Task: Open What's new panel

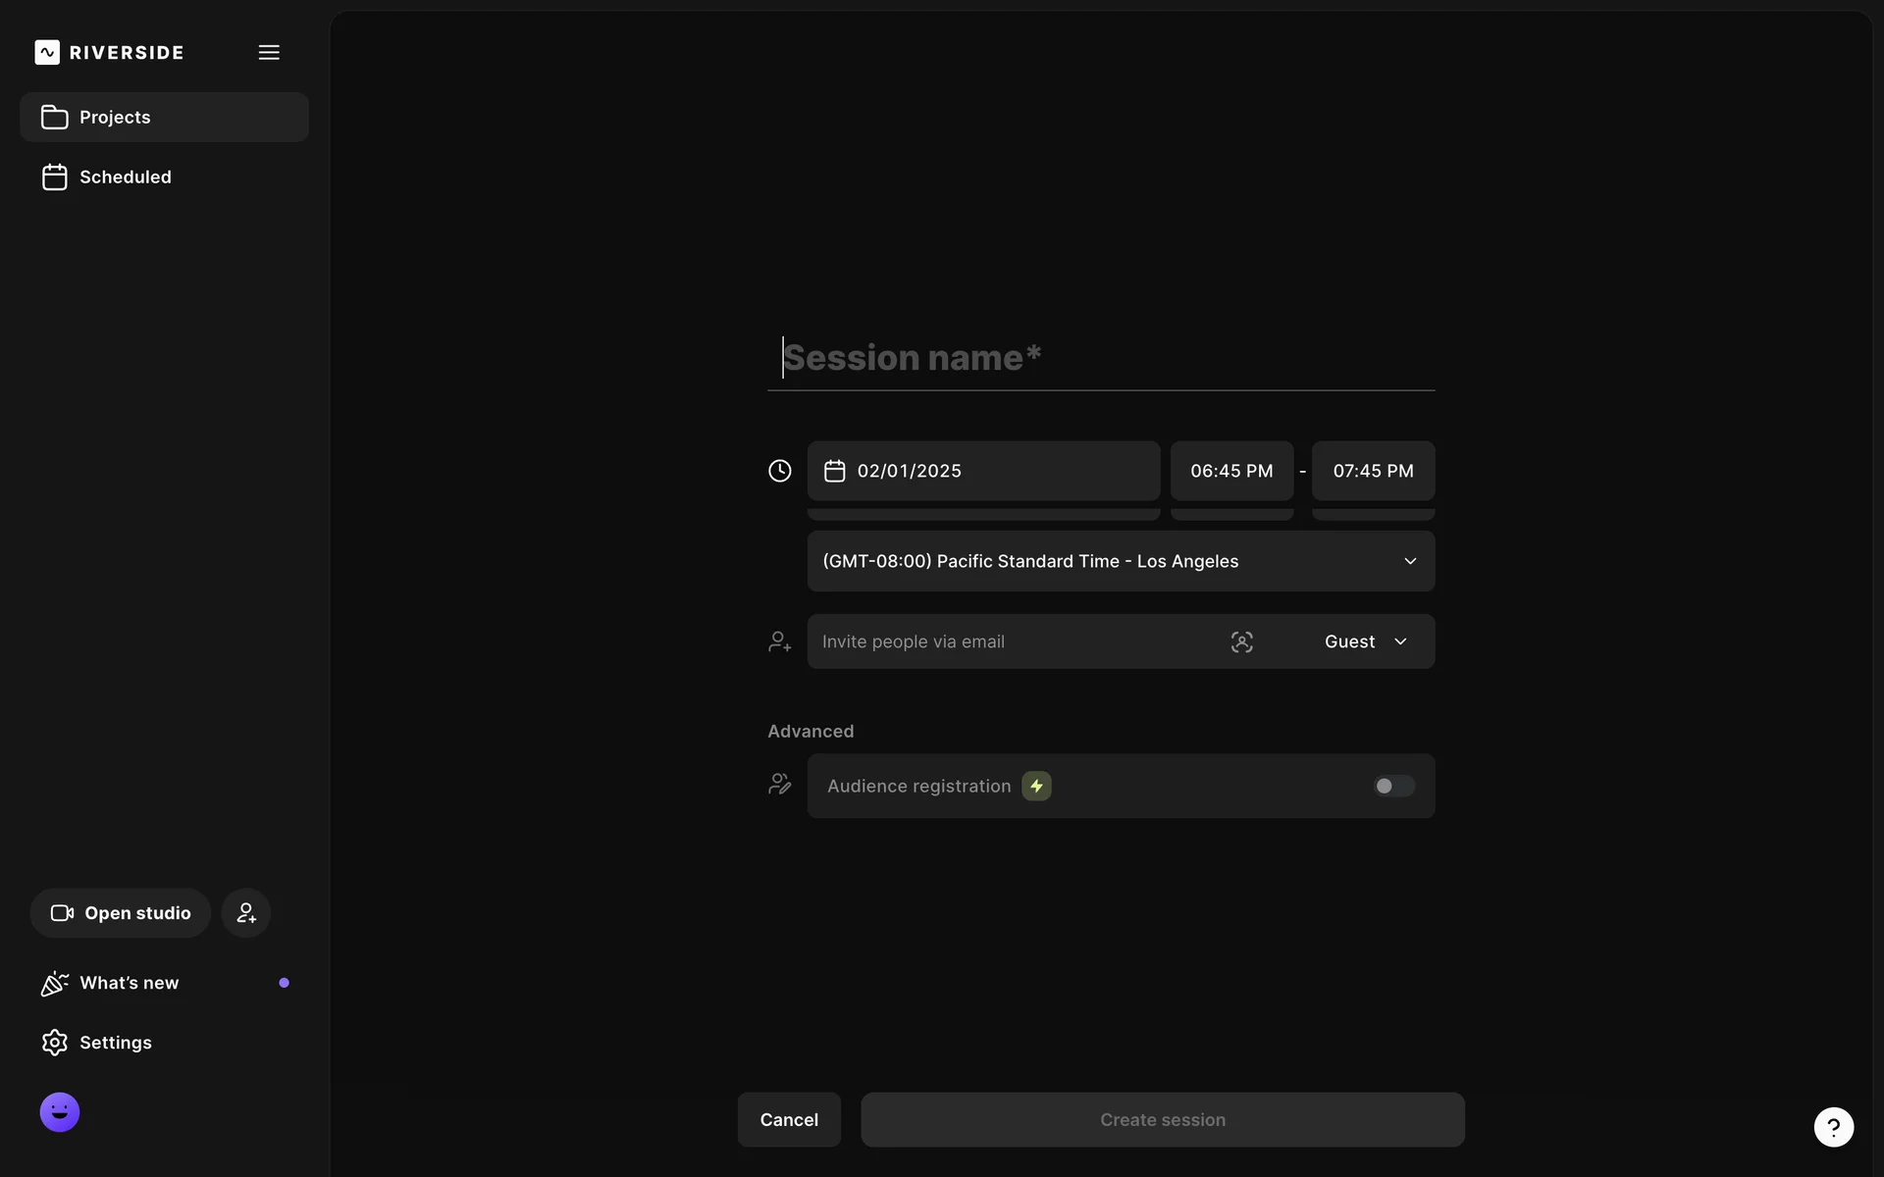Action: [x=129, y=983]
